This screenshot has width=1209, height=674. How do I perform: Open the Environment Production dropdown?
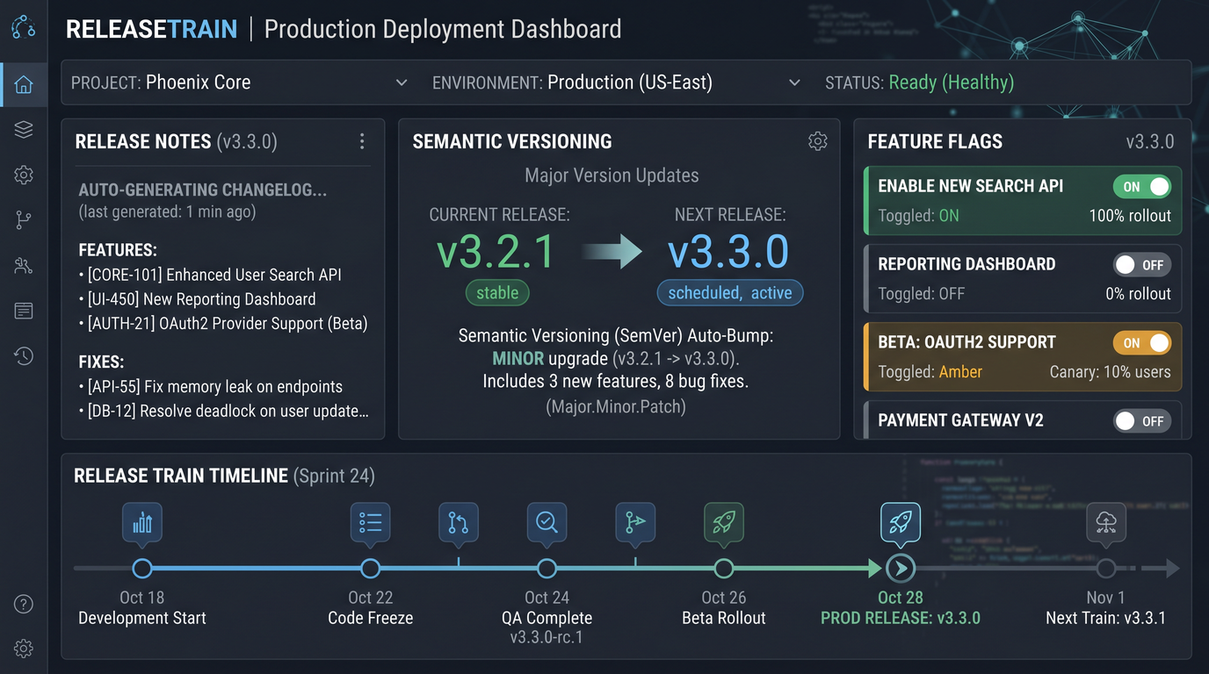click(x=616, y=82)
